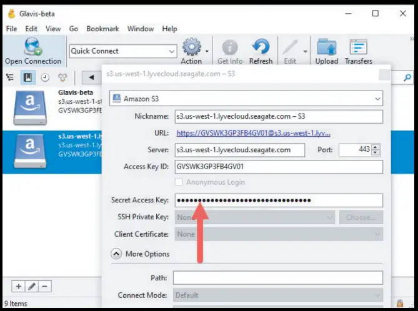Open the Window menu
The image size is (418, 311).
pos(141,29)
